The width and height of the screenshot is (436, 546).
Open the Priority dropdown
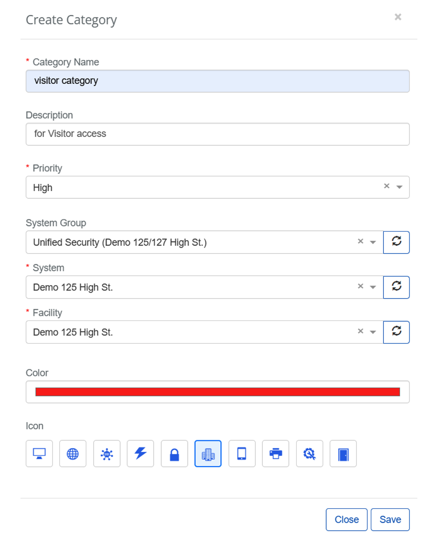coord(399,187)
